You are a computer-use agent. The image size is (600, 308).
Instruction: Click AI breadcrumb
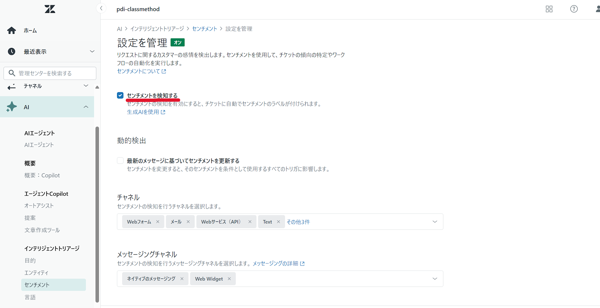click(x=119, y=29)
